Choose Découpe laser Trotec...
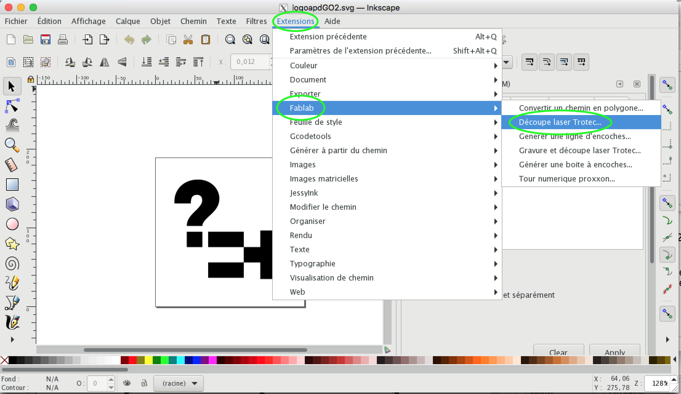Screen dimensions: 681x394 [x=581, y=122]
